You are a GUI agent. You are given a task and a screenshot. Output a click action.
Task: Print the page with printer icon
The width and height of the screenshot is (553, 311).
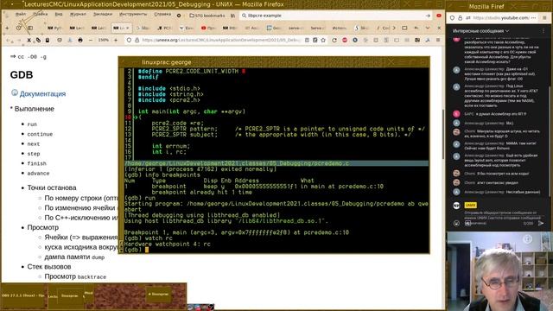(80, 41)
